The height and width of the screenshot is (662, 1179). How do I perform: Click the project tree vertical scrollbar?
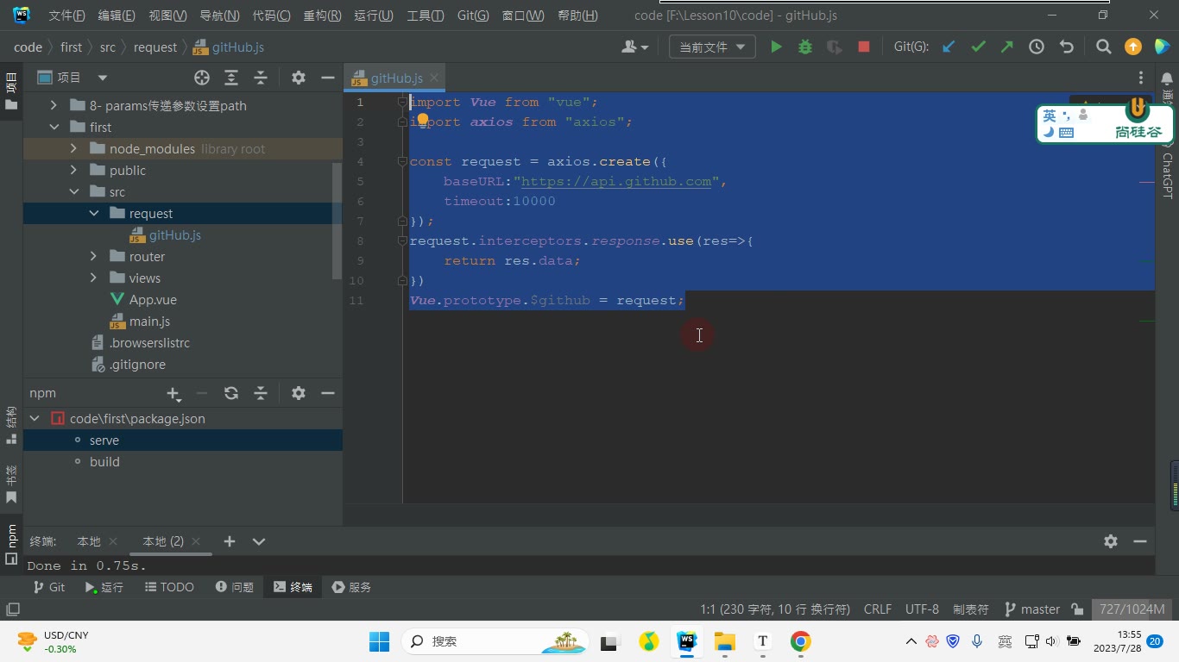337,220
